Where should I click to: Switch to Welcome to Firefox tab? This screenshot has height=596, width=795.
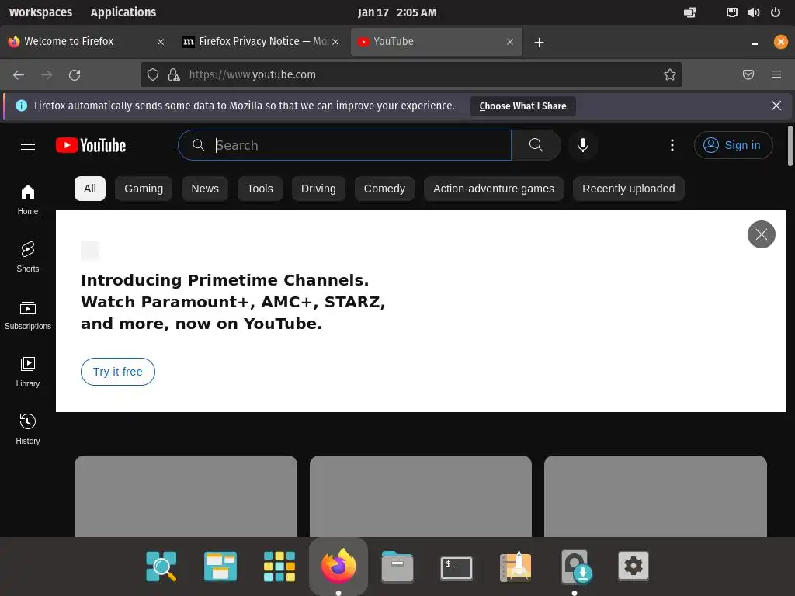(86, 42)
